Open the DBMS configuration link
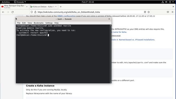The image size is (176, 99). [x=67, y=16]
